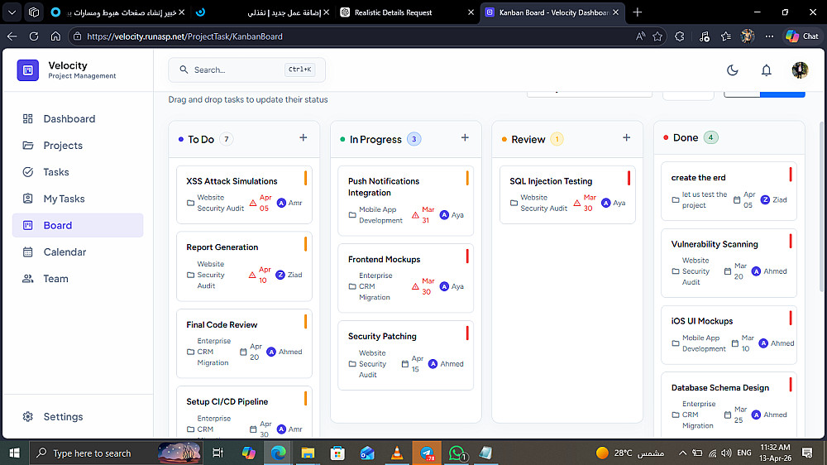Open the Team page
Screen dimensions: 827x465
tap(78, 279)
